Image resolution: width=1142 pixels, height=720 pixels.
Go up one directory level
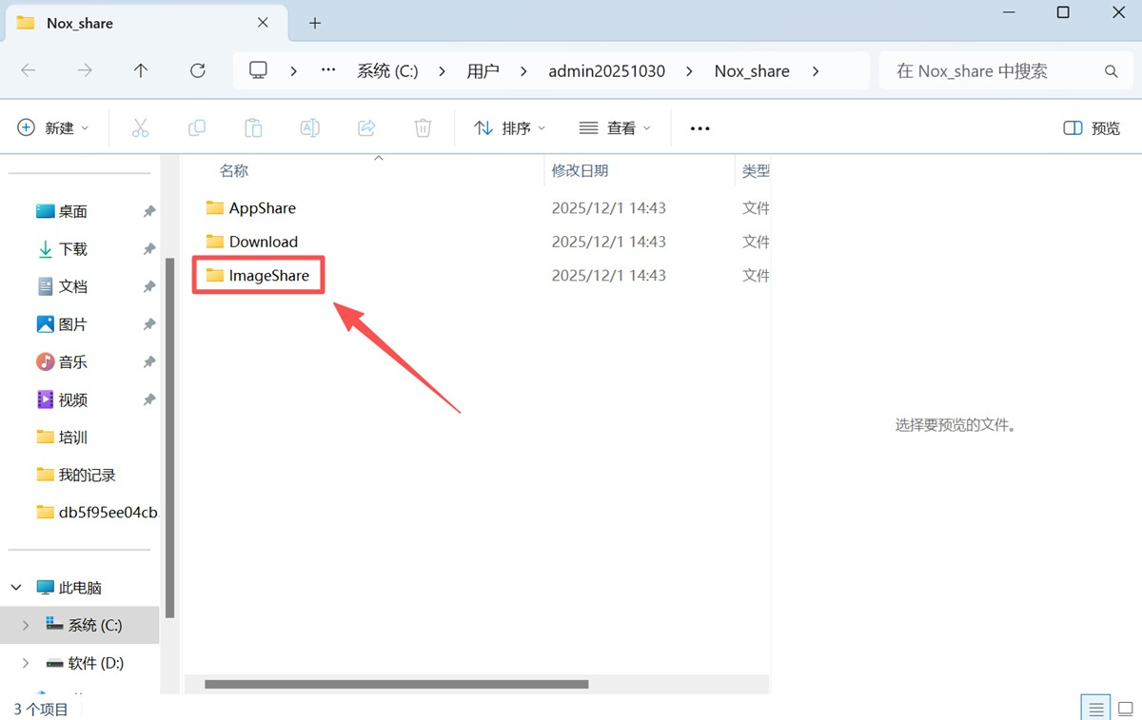point(141,70)
